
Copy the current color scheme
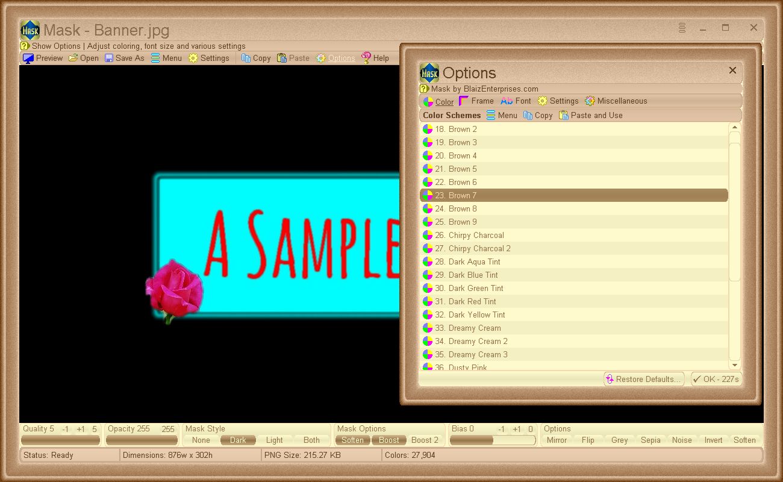click(538, 115)
